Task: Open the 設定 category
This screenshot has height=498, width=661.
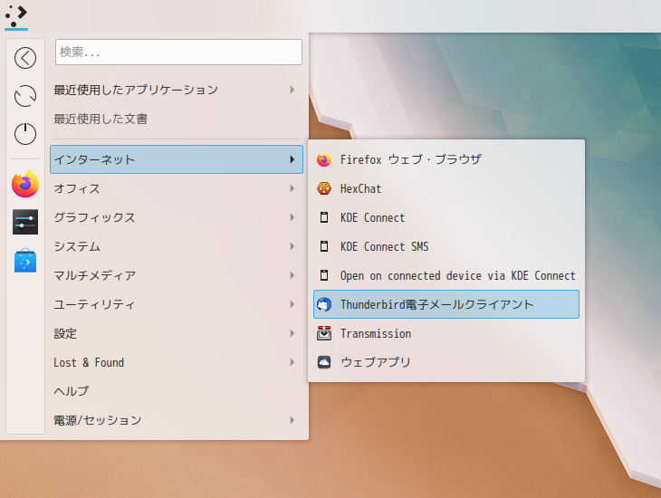Action: pos(177,333)
